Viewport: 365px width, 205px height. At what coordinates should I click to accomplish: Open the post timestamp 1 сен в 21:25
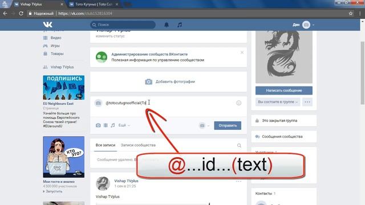(125, 186)
